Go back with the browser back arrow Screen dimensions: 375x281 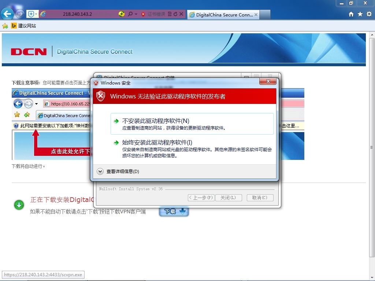pyautogui.click(x=7, y=14)
